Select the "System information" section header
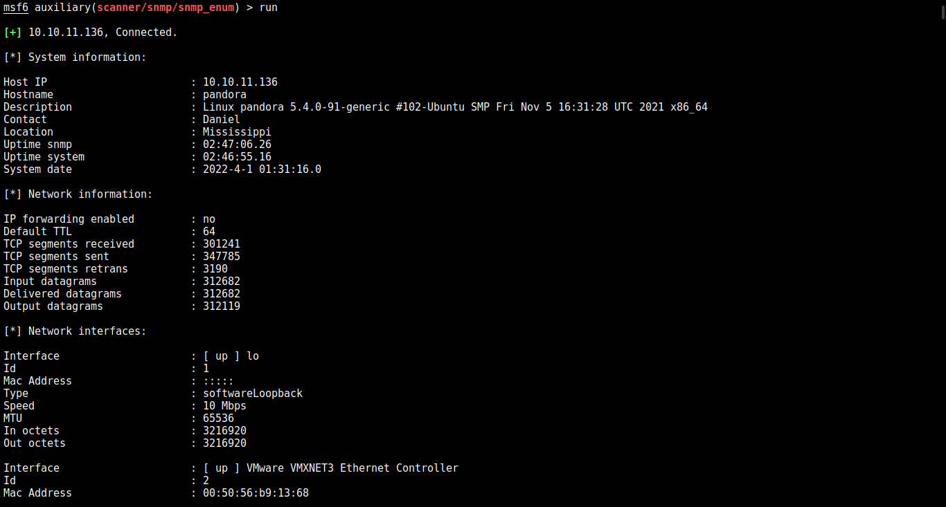The width and height of the screenshot is (946, 507). 87,57
